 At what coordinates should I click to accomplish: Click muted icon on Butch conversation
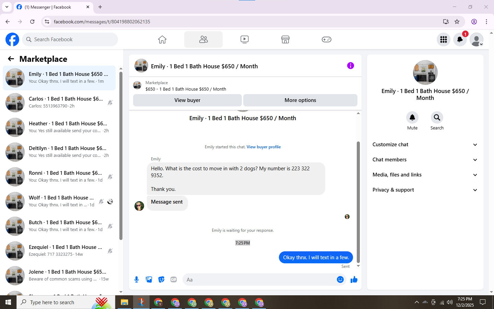[110, 226]
